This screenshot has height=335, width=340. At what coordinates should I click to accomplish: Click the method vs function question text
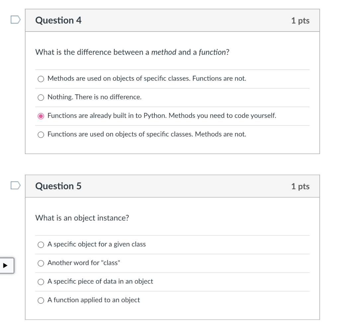pyautogui.click(x=132, y=52)
